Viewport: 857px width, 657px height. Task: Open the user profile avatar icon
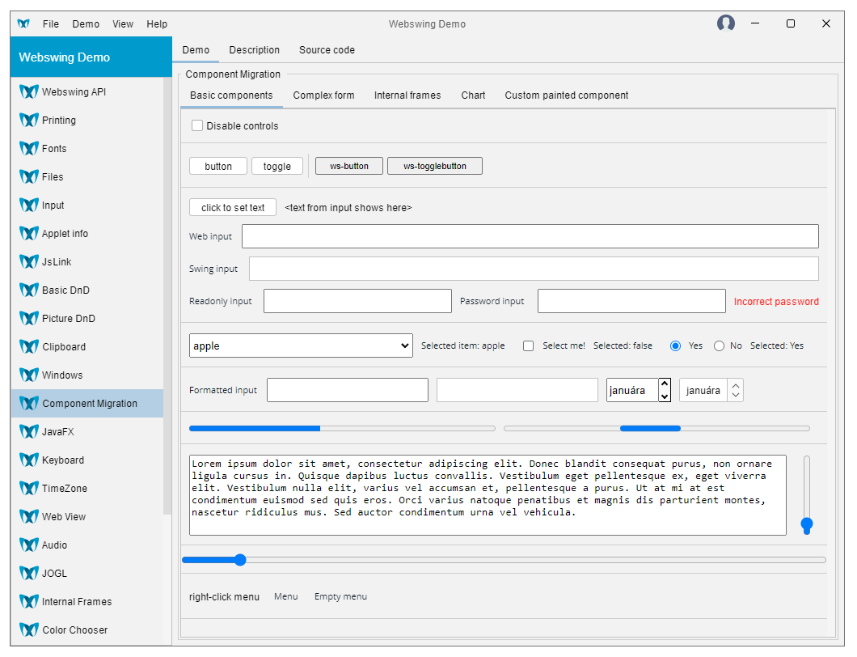[x=726, y=23]
